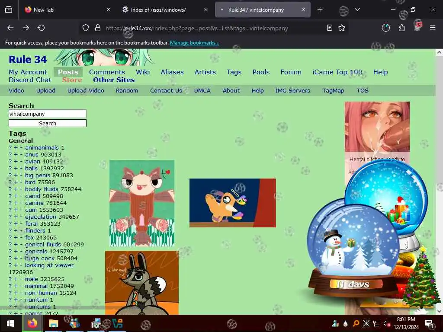Click the minus sign beside feral tag
443x332 pixels.
pos(21,224)
